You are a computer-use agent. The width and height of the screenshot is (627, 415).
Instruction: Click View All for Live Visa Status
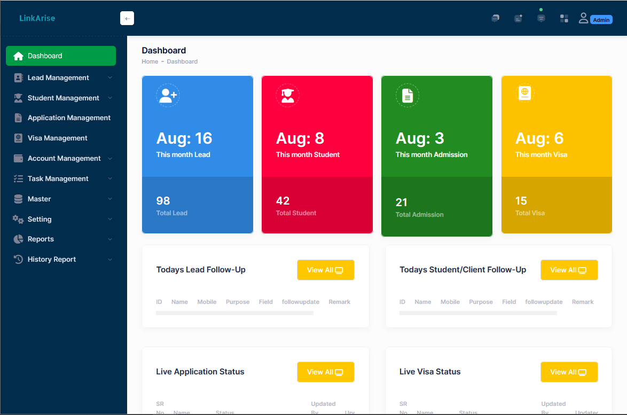(569, 372)
